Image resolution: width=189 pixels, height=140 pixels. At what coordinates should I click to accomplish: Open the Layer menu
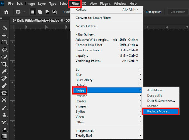(42, 4)
